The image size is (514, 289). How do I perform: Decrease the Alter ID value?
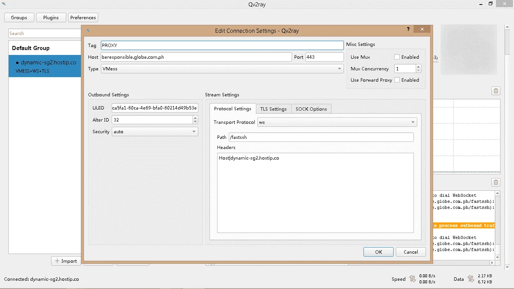pyautogui.click(x=195, y=122)
